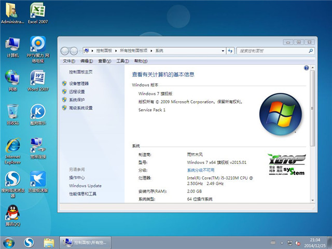Launch 酷狗音乐 desktop shortcut
The width and height of the screenshot is (332, 249).
tap(38, 114)
